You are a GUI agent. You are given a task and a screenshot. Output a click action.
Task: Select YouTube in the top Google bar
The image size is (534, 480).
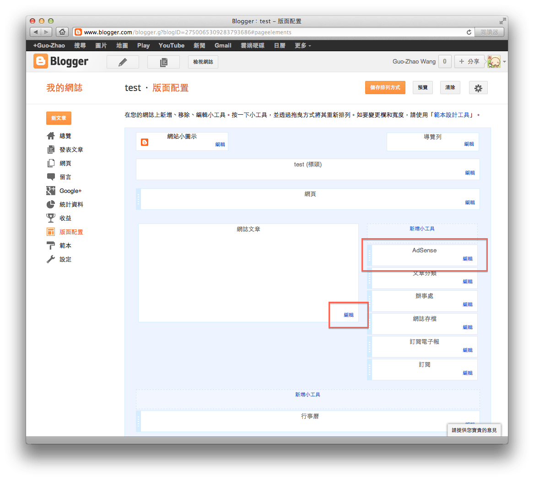[171, 45]
